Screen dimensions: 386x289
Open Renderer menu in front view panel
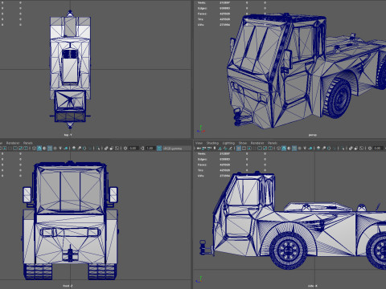(x=13, y=143)
